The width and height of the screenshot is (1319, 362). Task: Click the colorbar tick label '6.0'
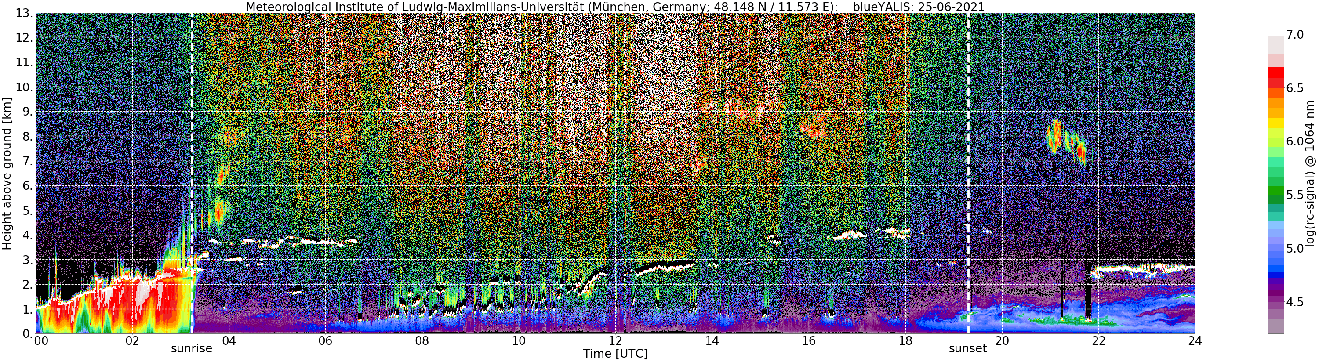1295,141
